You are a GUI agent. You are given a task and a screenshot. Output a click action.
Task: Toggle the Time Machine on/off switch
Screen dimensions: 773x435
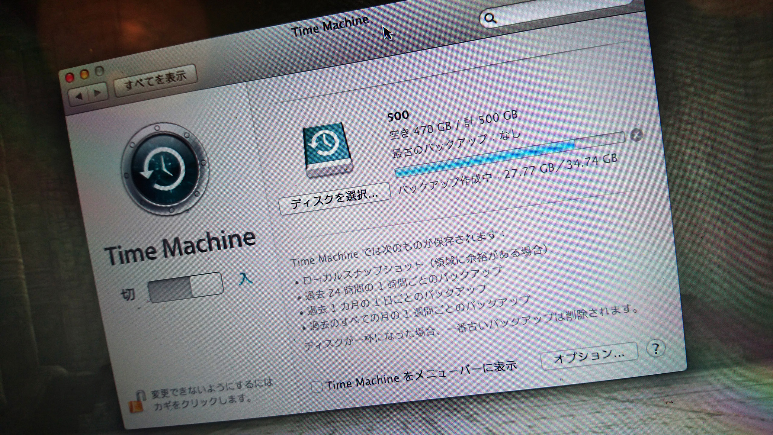coord(186,287)
